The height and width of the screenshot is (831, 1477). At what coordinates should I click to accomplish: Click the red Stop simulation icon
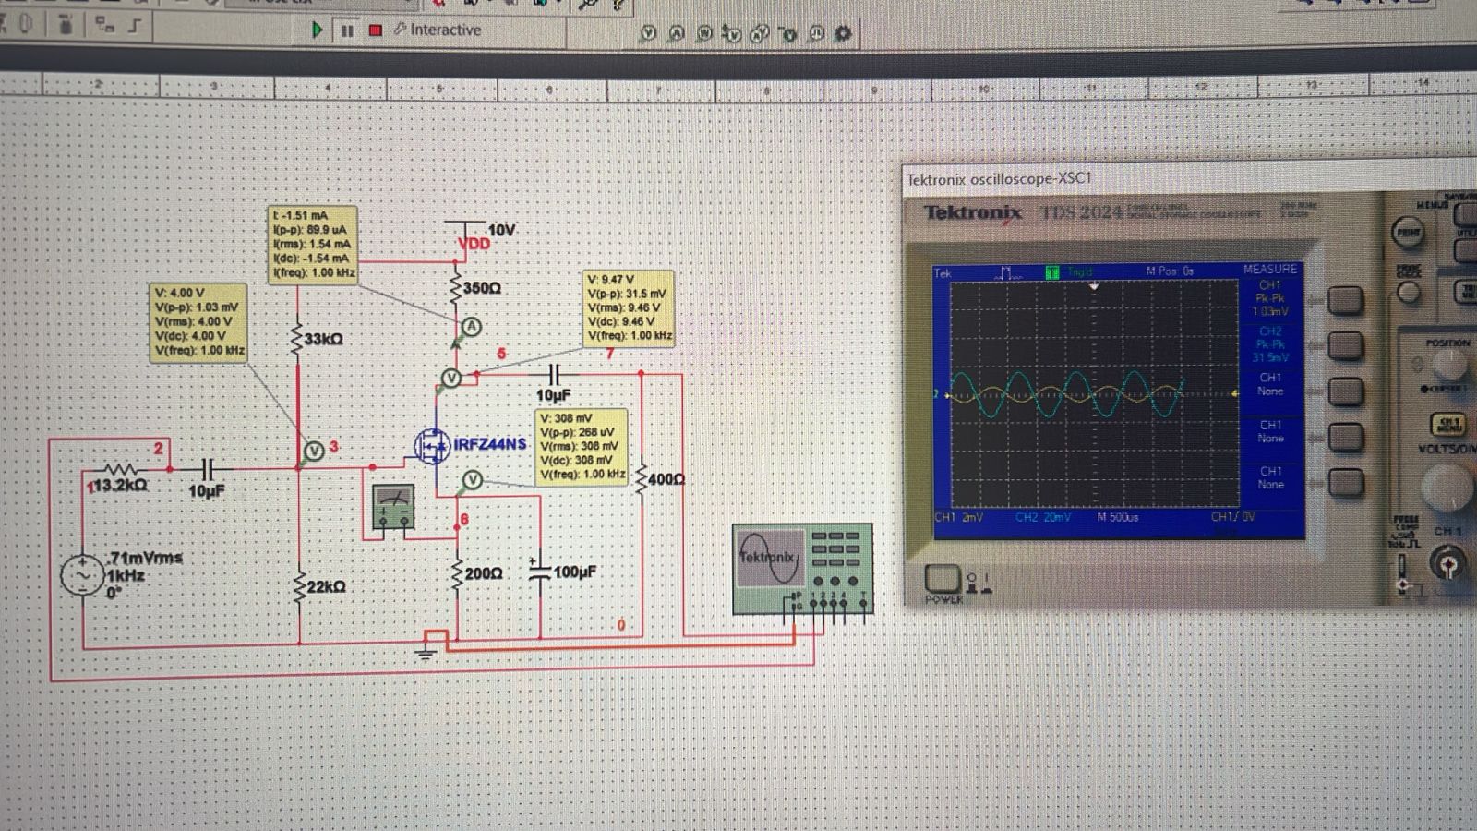tap(374, 30)
